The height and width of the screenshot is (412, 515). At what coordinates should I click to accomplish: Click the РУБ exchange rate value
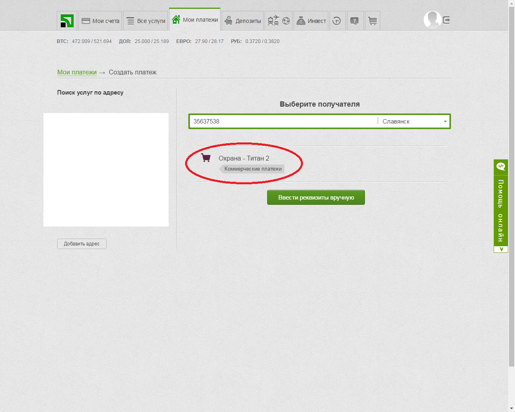pyautogui.click(x=262, y=41)
